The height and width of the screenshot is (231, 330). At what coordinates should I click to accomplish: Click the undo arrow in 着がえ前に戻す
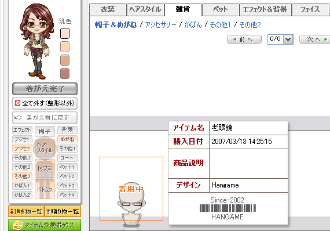(x=18, y=117)
